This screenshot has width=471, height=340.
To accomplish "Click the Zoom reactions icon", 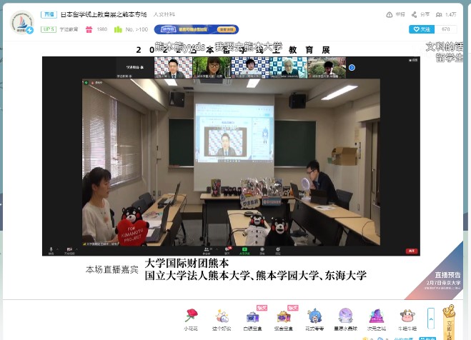I will (278, 251).
